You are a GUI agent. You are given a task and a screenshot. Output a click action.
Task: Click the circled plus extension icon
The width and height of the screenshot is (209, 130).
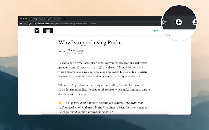point(179,22)
